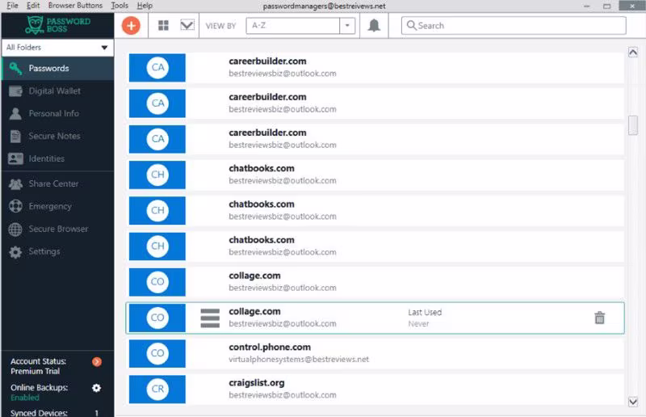Click the Enabled backup status
The width and height of the screenshot is (646, 417).
[x=25, y=398]
